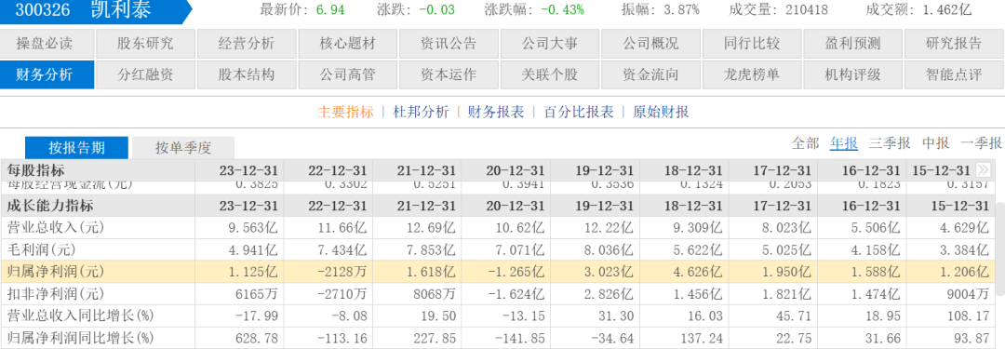1005x349 pixels.
Task: Open the 研究报告 tab
Action: click(954, 45)
